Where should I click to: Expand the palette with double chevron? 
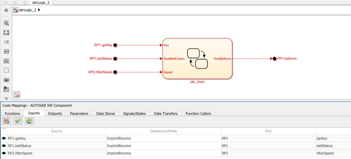(x=6, y=98)
